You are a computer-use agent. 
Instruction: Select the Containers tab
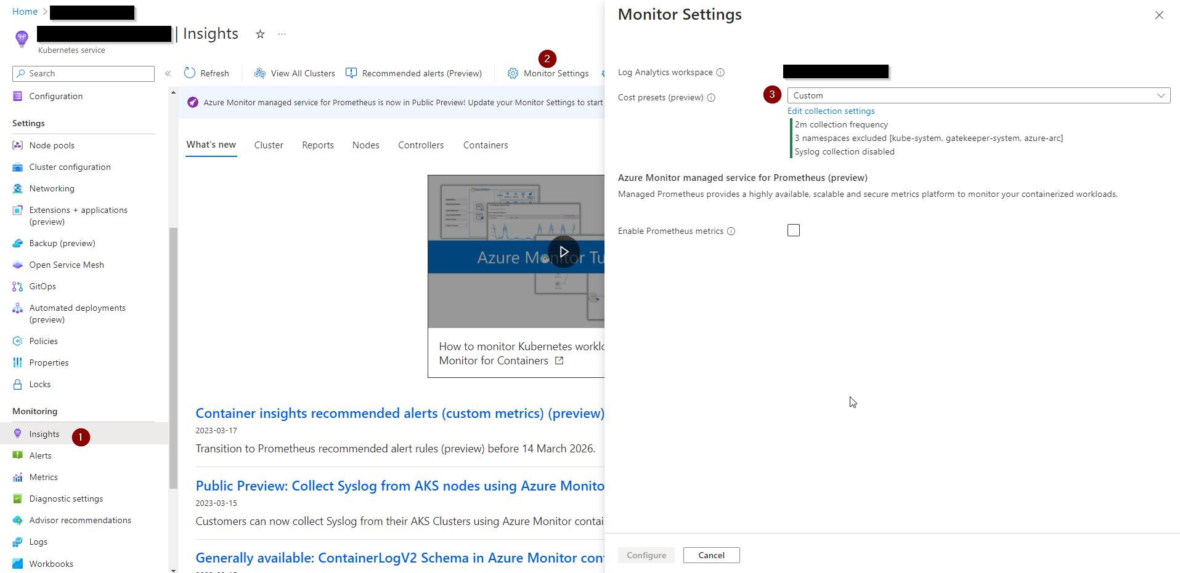[485, 145]
